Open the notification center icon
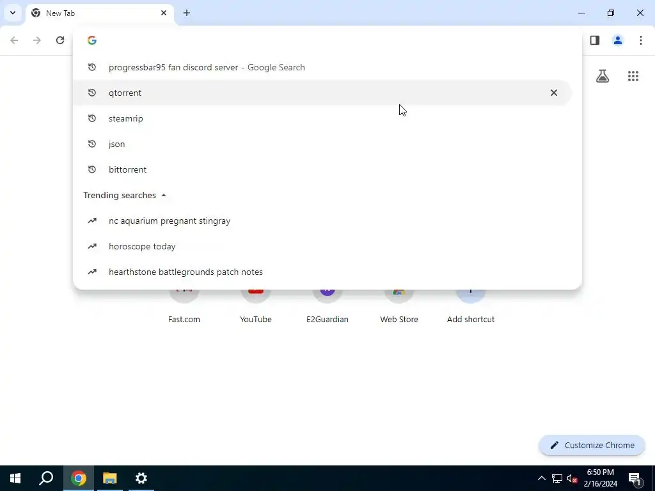This screenshot has height=491, width=655. coord(635,478)
